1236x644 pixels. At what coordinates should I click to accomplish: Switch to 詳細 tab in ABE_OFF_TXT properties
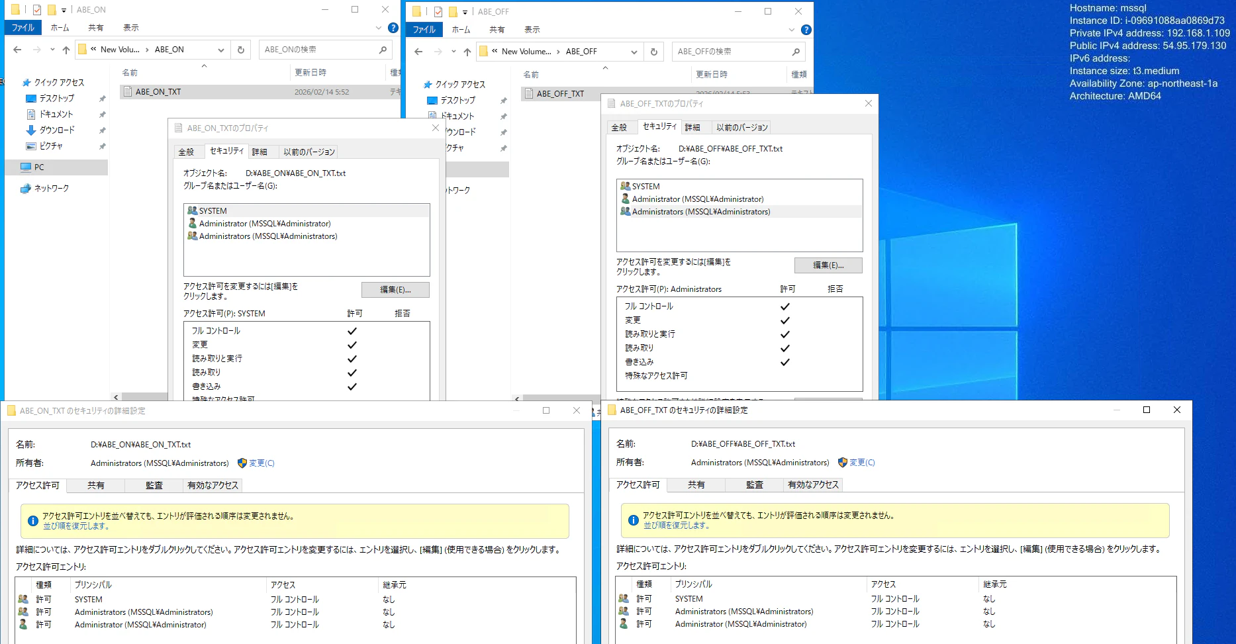692,128
